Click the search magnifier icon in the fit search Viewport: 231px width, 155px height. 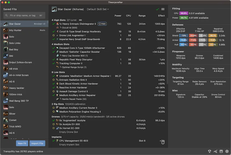(x=7, y=15)
